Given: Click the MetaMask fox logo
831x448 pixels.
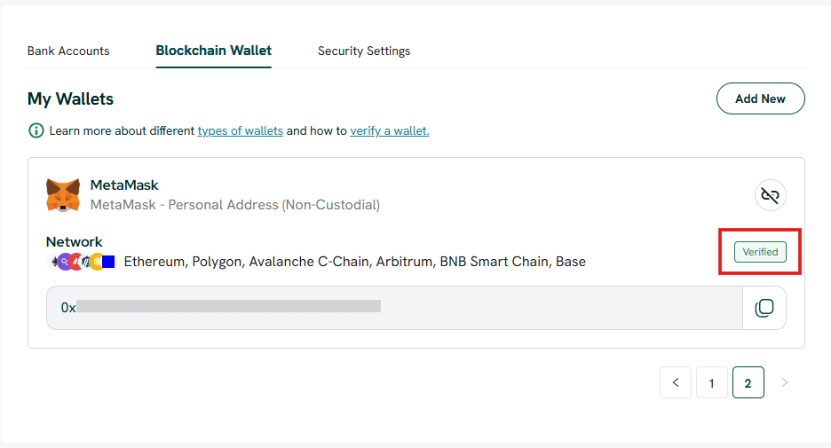Looking at the screenshot, I should (63, 195).
